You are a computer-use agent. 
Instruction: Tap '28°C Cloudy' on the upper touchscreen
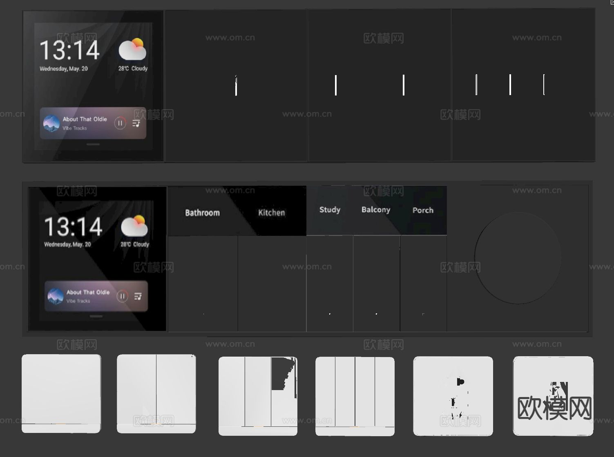[133, 69]
